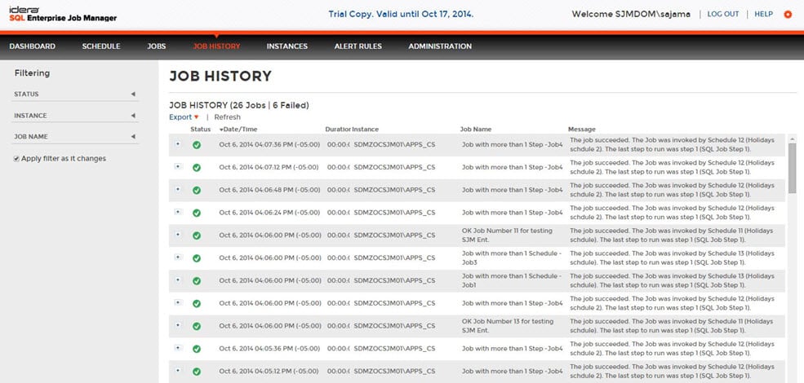Expand the JOB NAME filter section
The image size is (804, 383).
click(133, 137)
